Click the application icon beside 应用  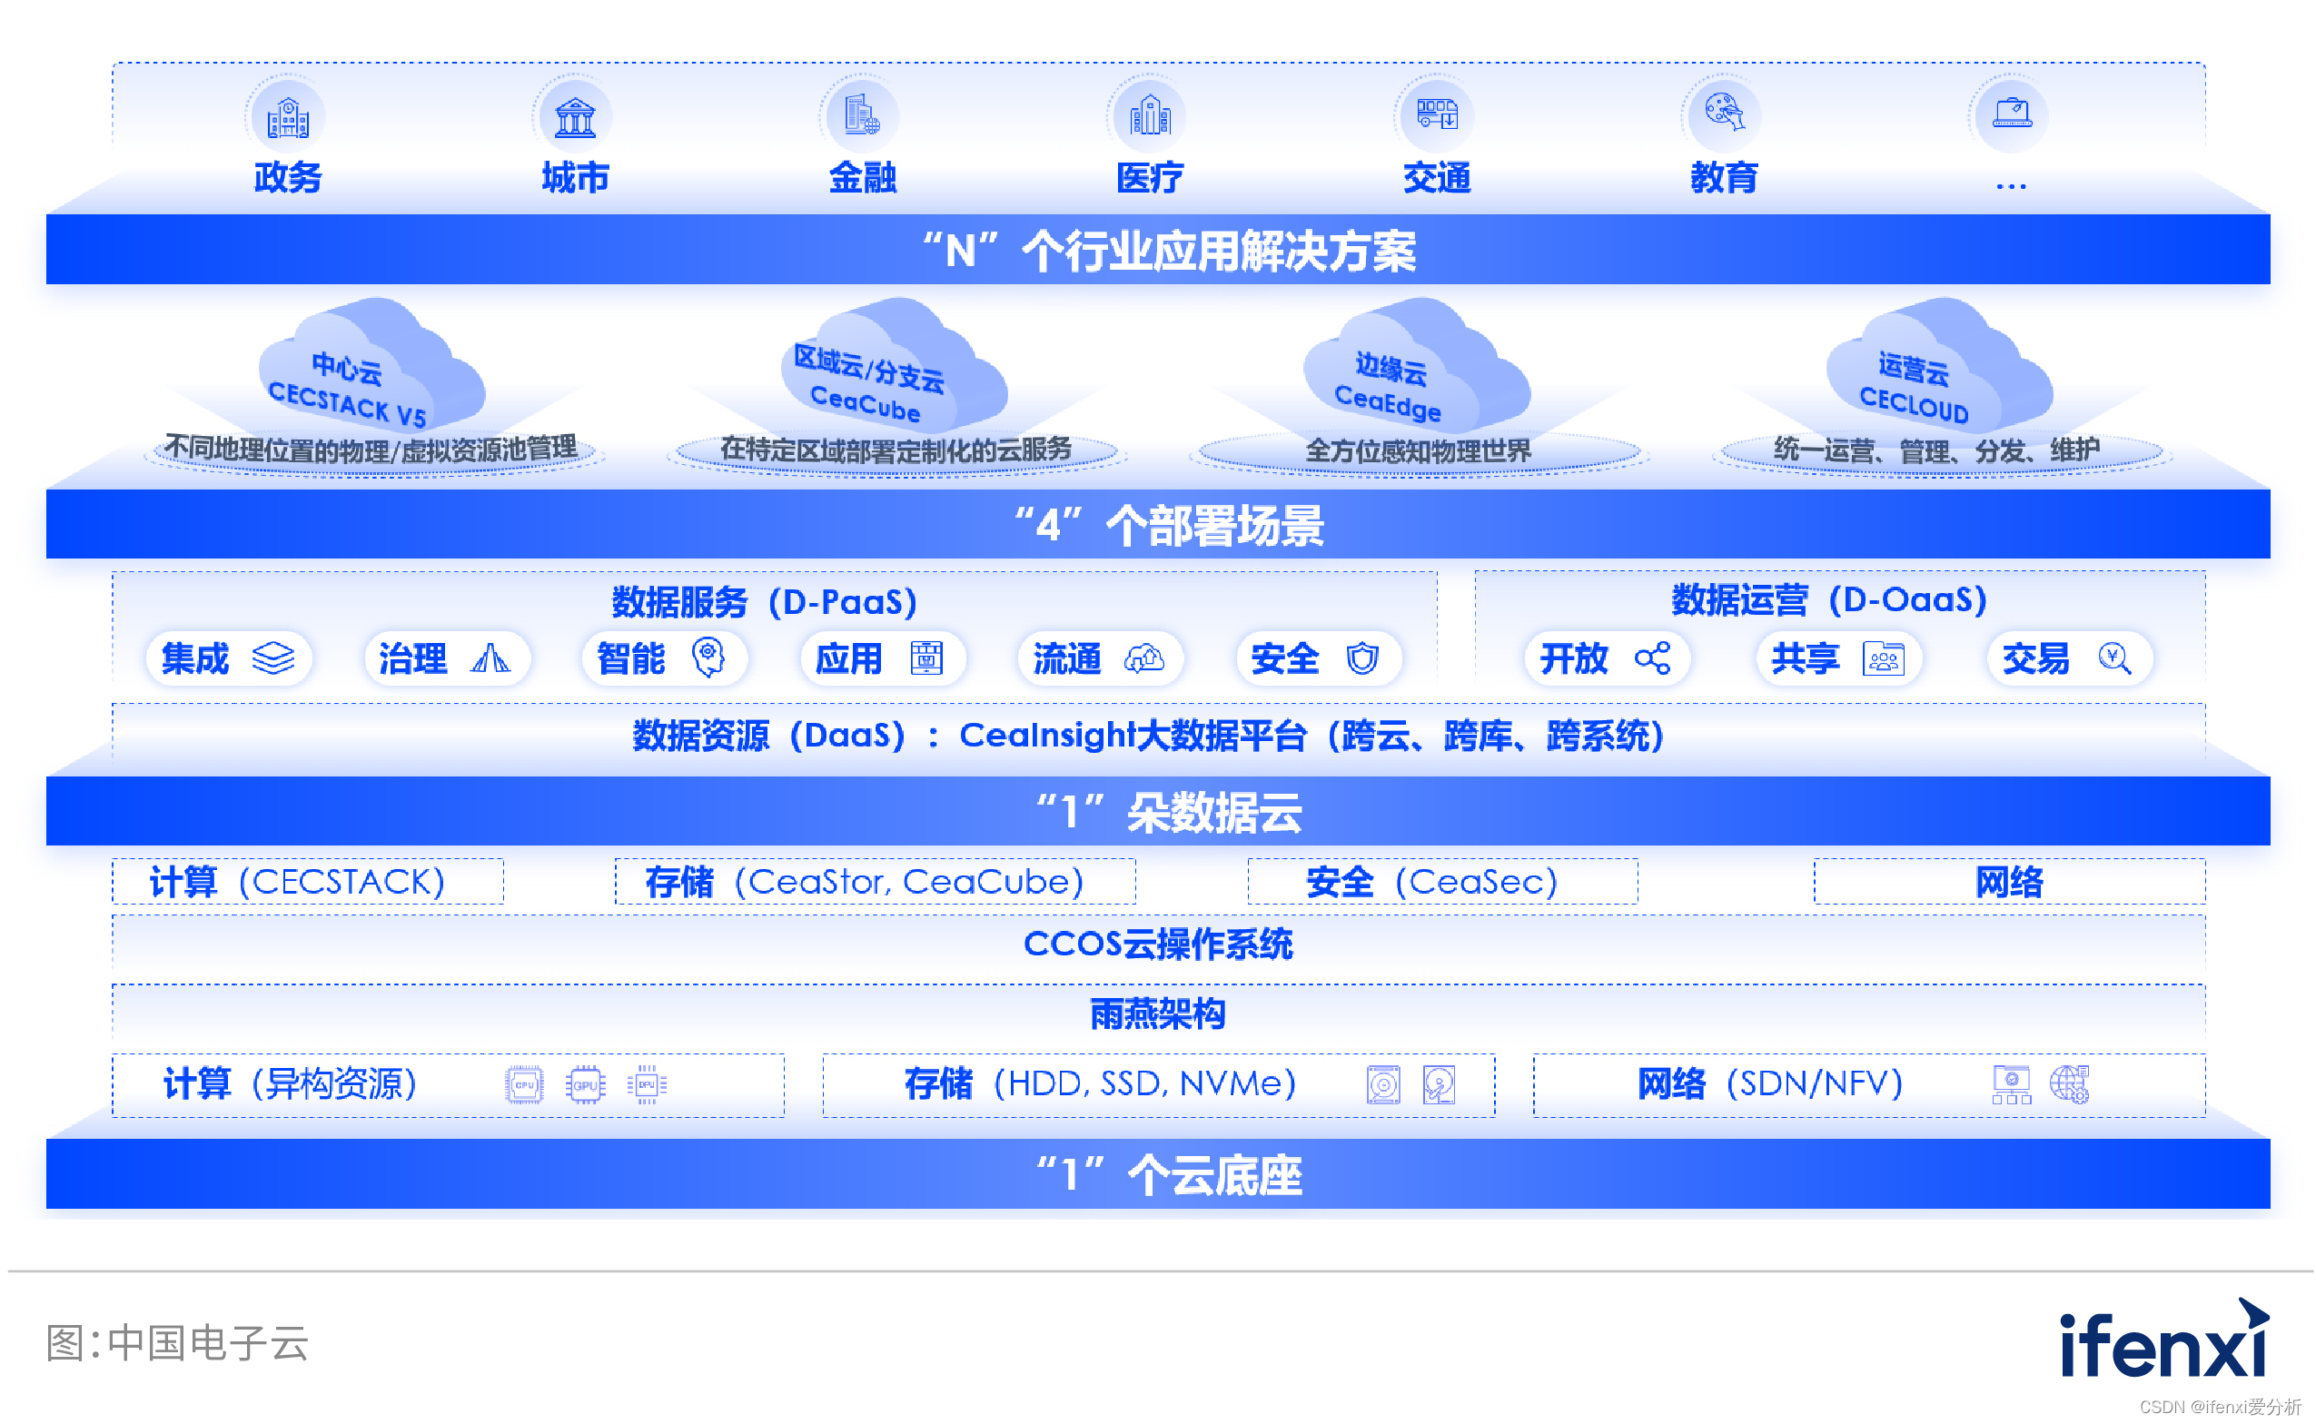925,658
